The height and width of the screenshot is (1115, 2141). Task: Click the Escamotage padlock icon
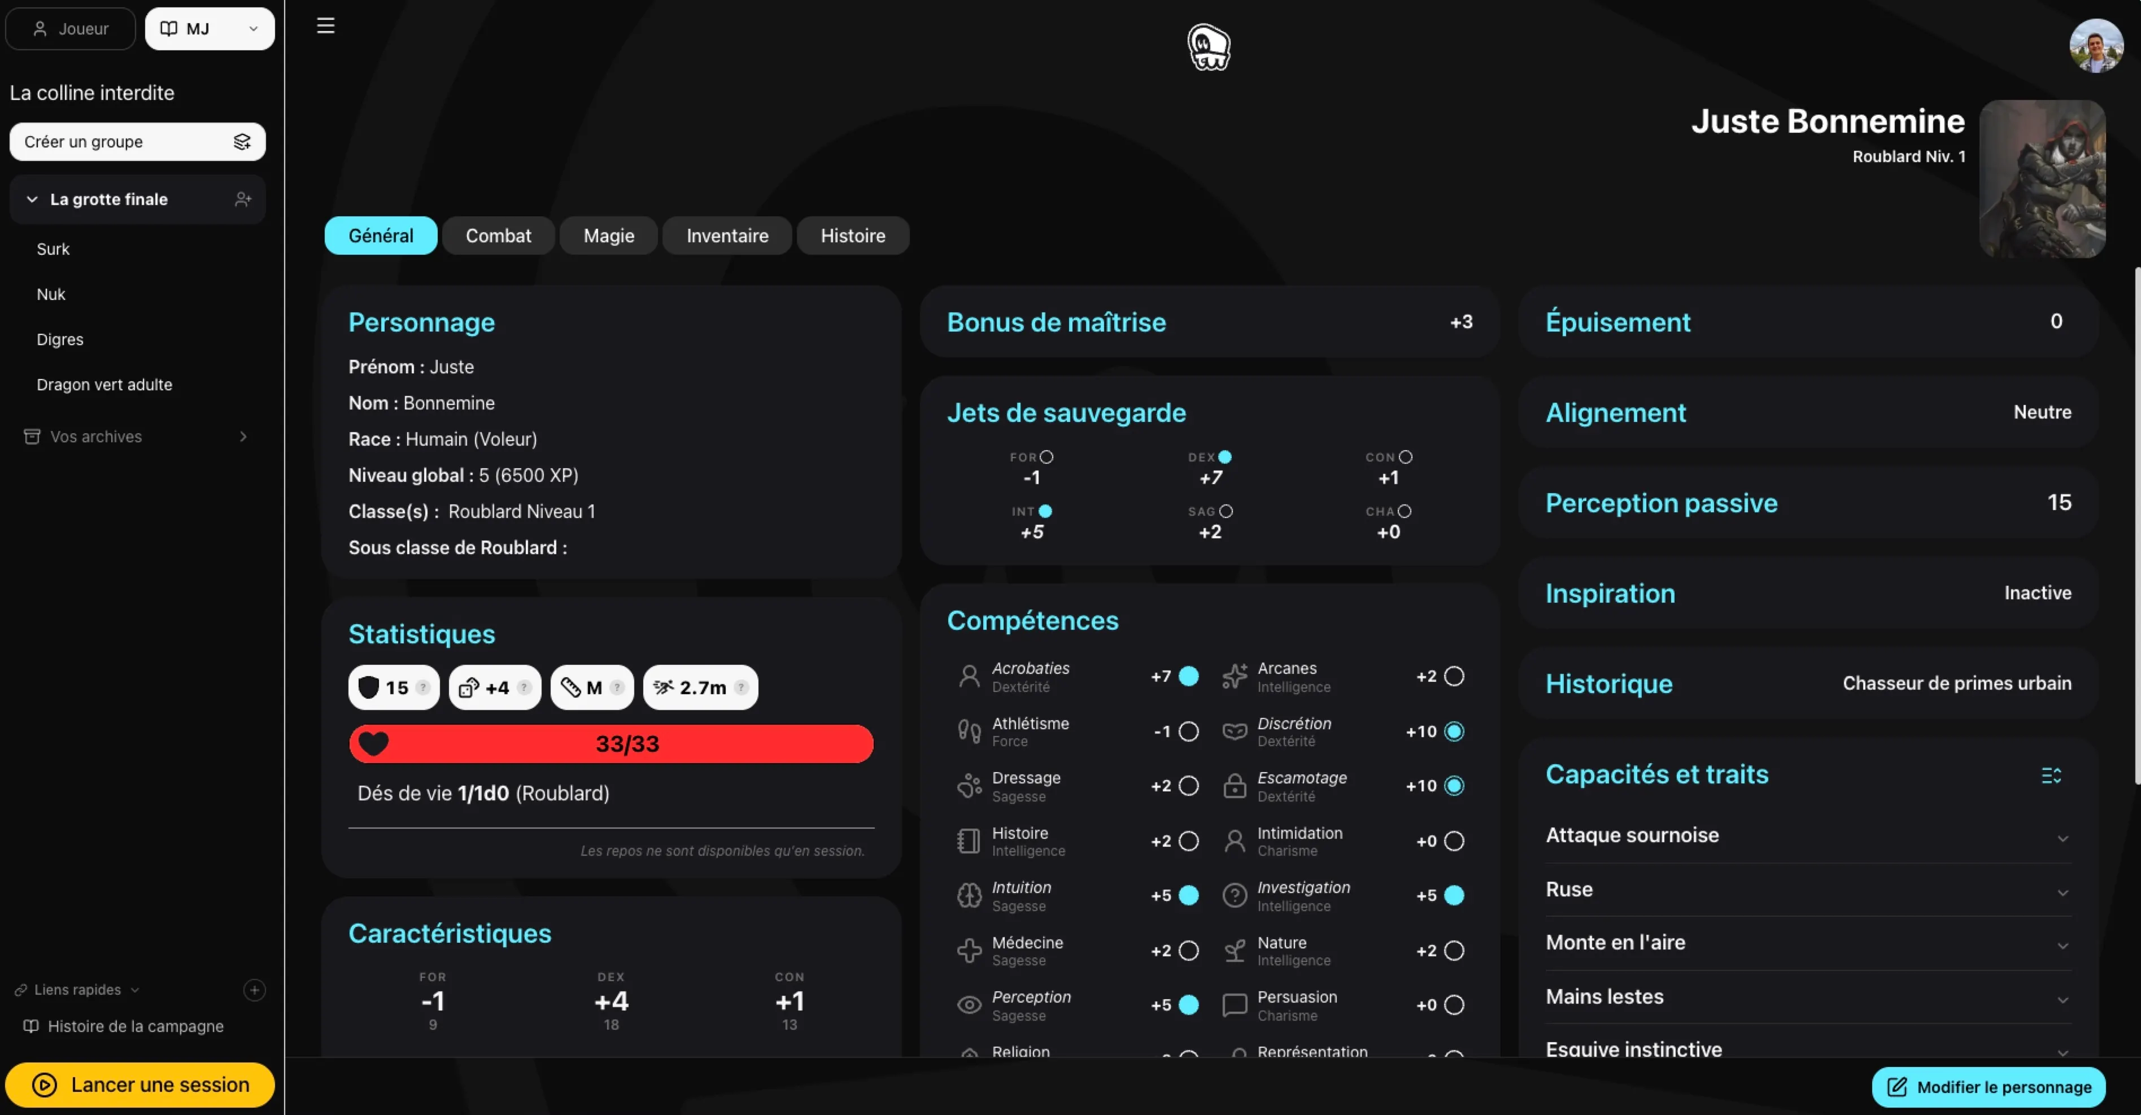(x=1235, y=786)
